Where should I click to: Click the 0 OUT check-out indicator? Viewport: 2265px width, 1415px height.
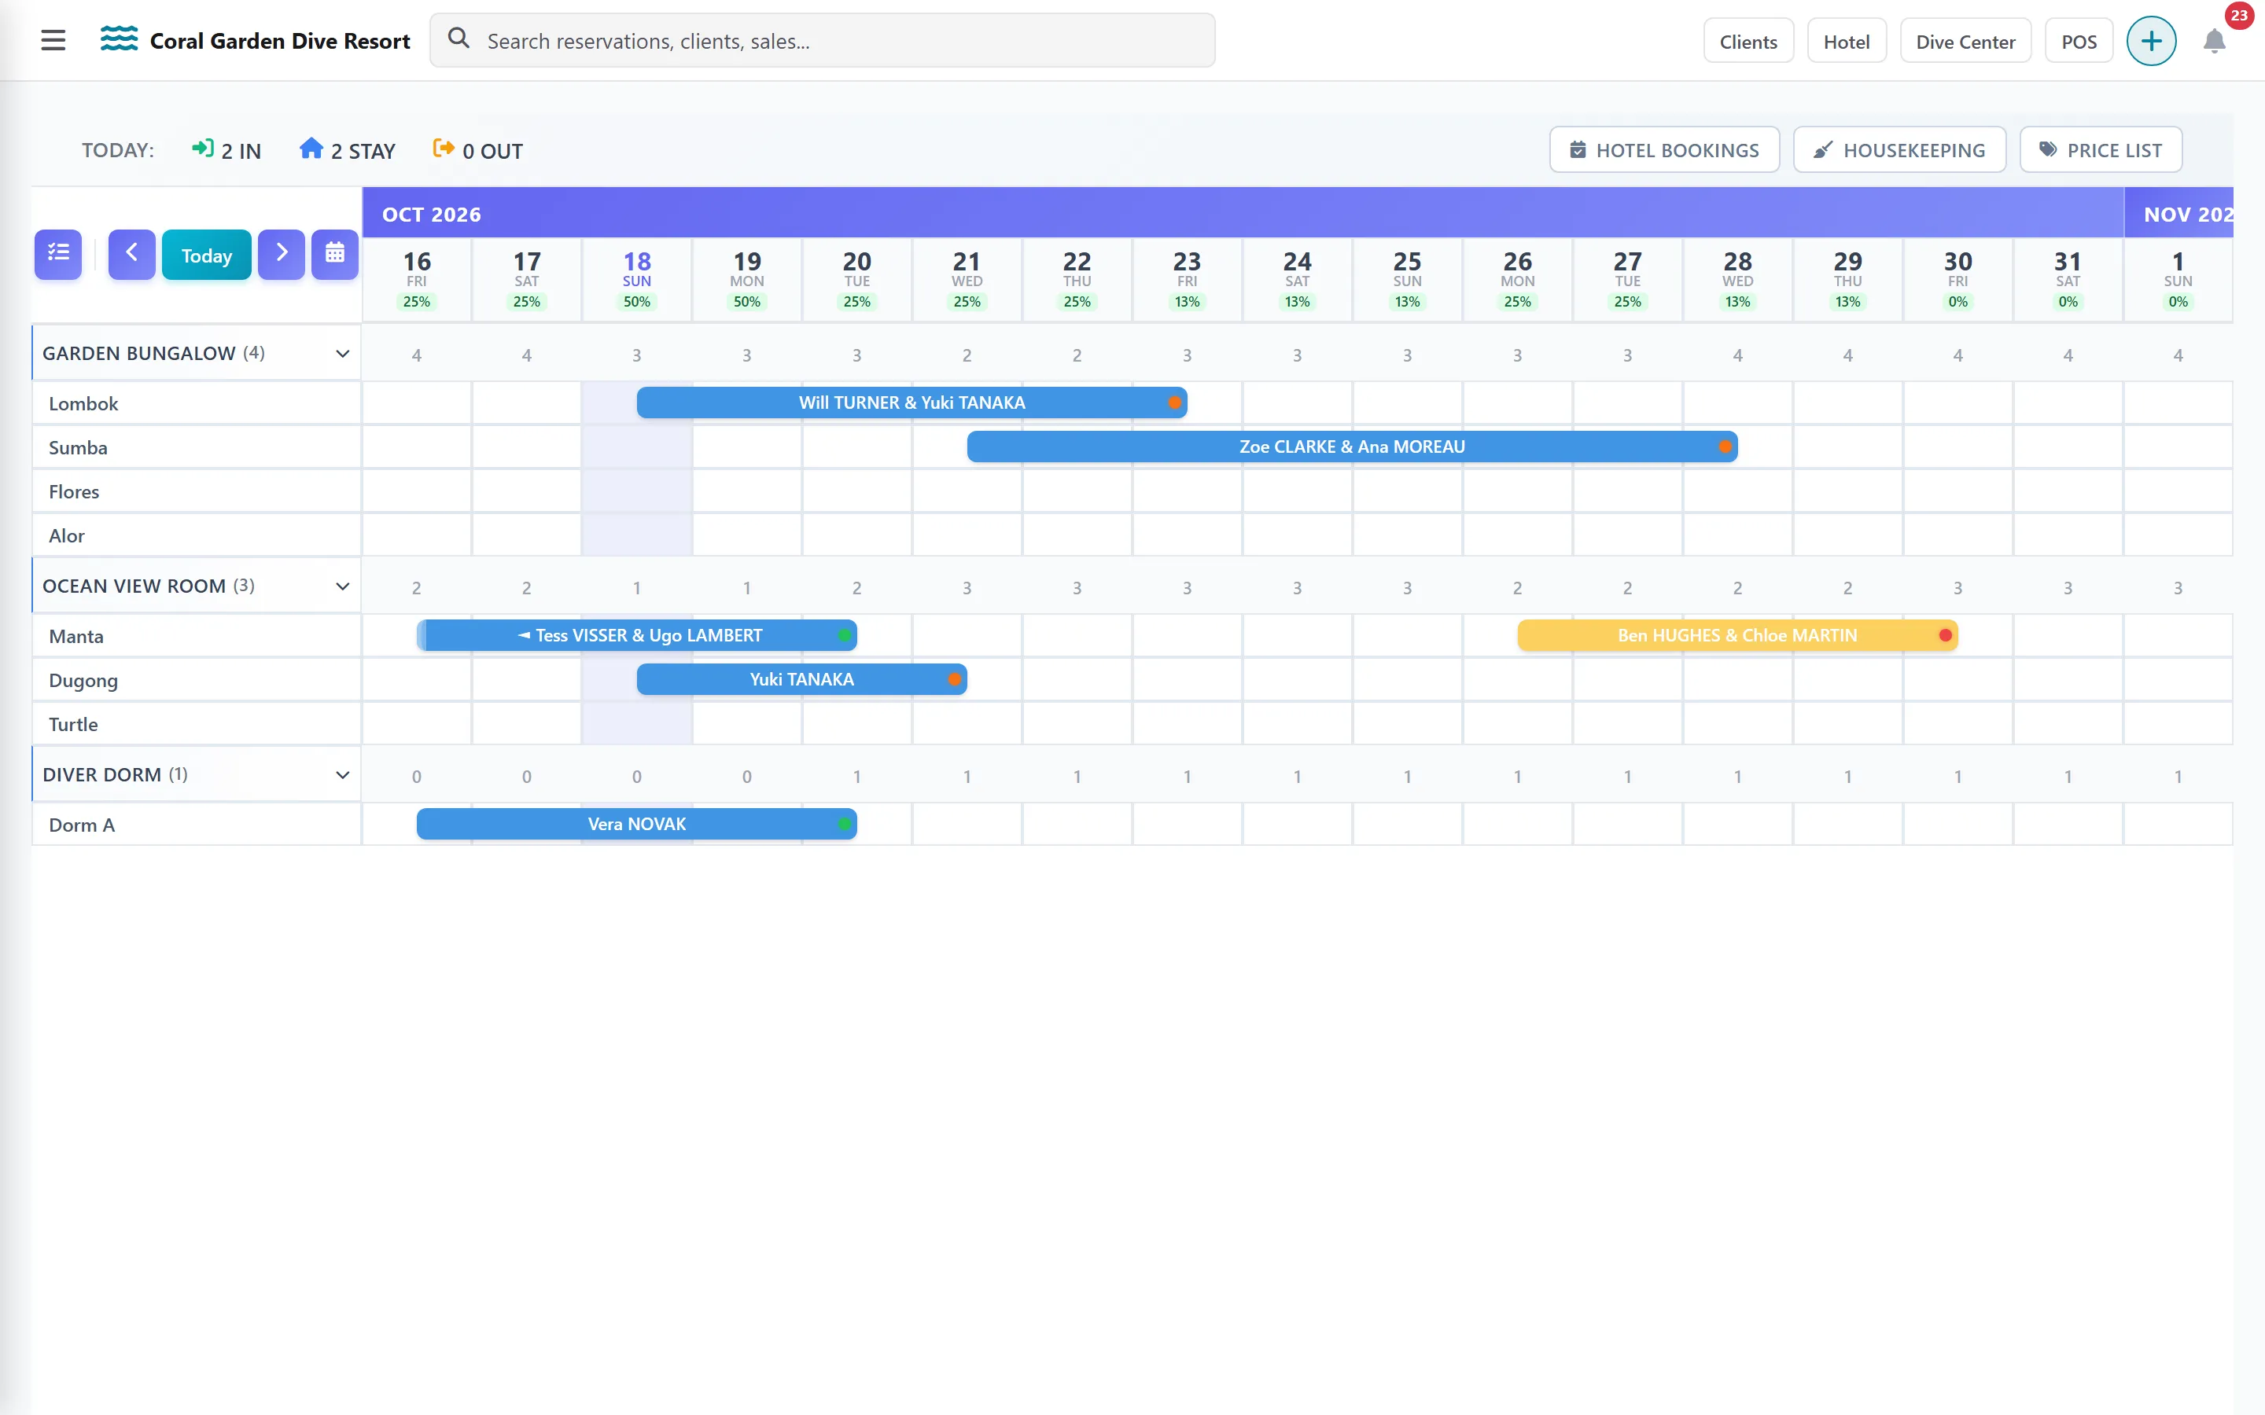(x=477, y=151)
